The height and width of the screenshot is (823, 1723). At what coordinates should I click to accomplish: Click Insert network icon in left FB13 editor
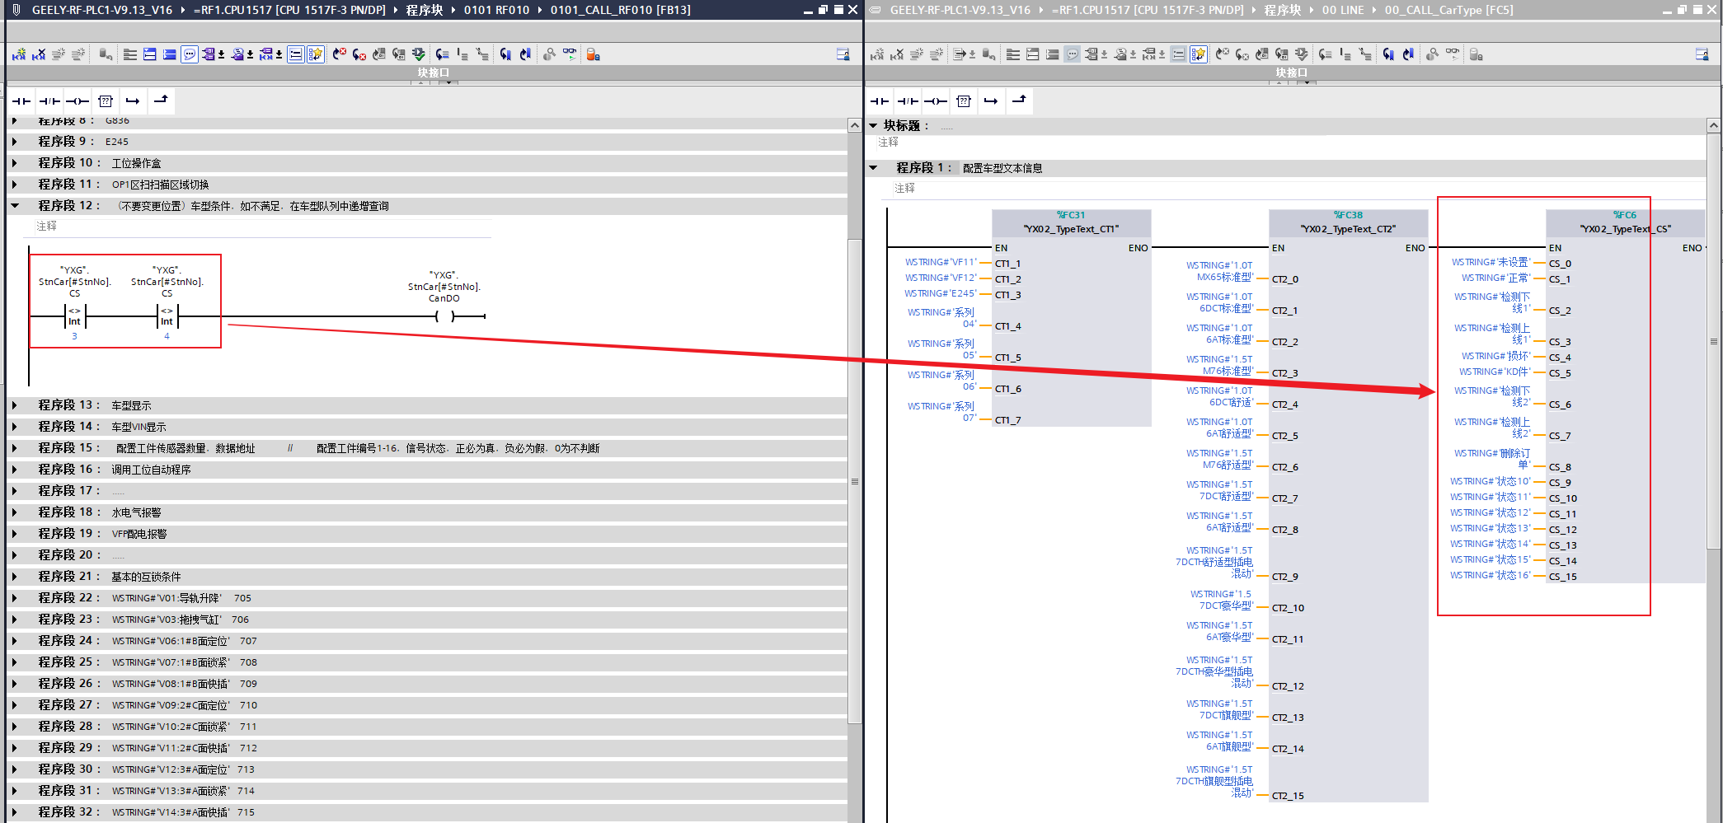[x=19, y=54]
